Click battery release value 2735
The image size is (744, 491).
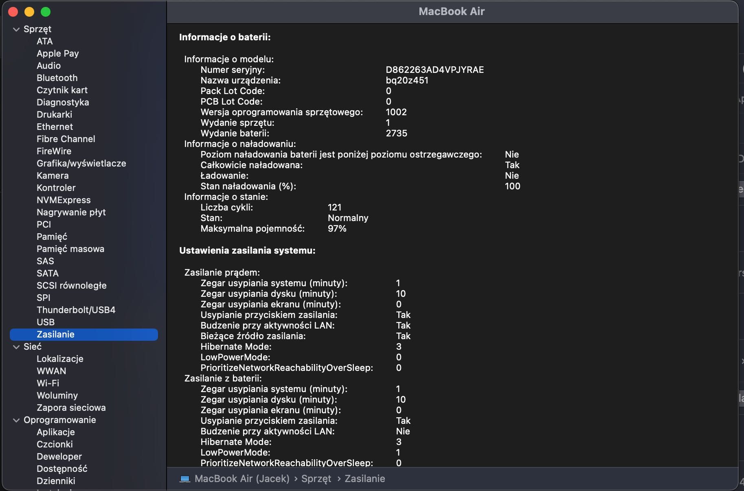tap(396, 133)
